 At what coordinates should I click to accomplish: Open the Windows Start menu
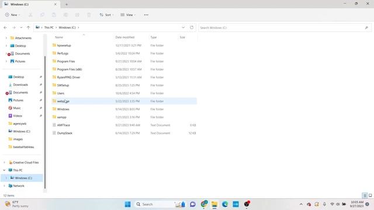[127, 204]
